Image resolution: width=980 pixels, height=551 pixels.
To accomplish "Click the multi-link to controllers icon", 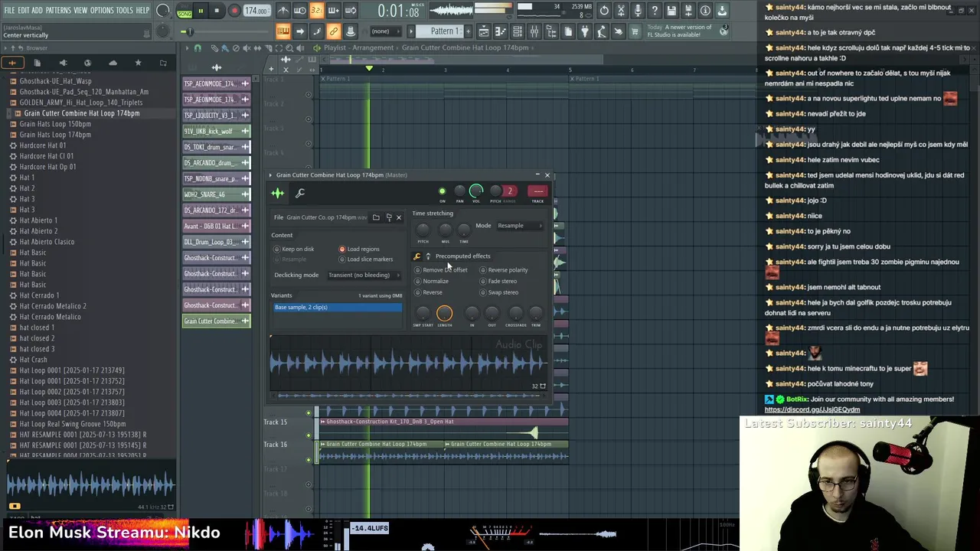I will (334, 31).
